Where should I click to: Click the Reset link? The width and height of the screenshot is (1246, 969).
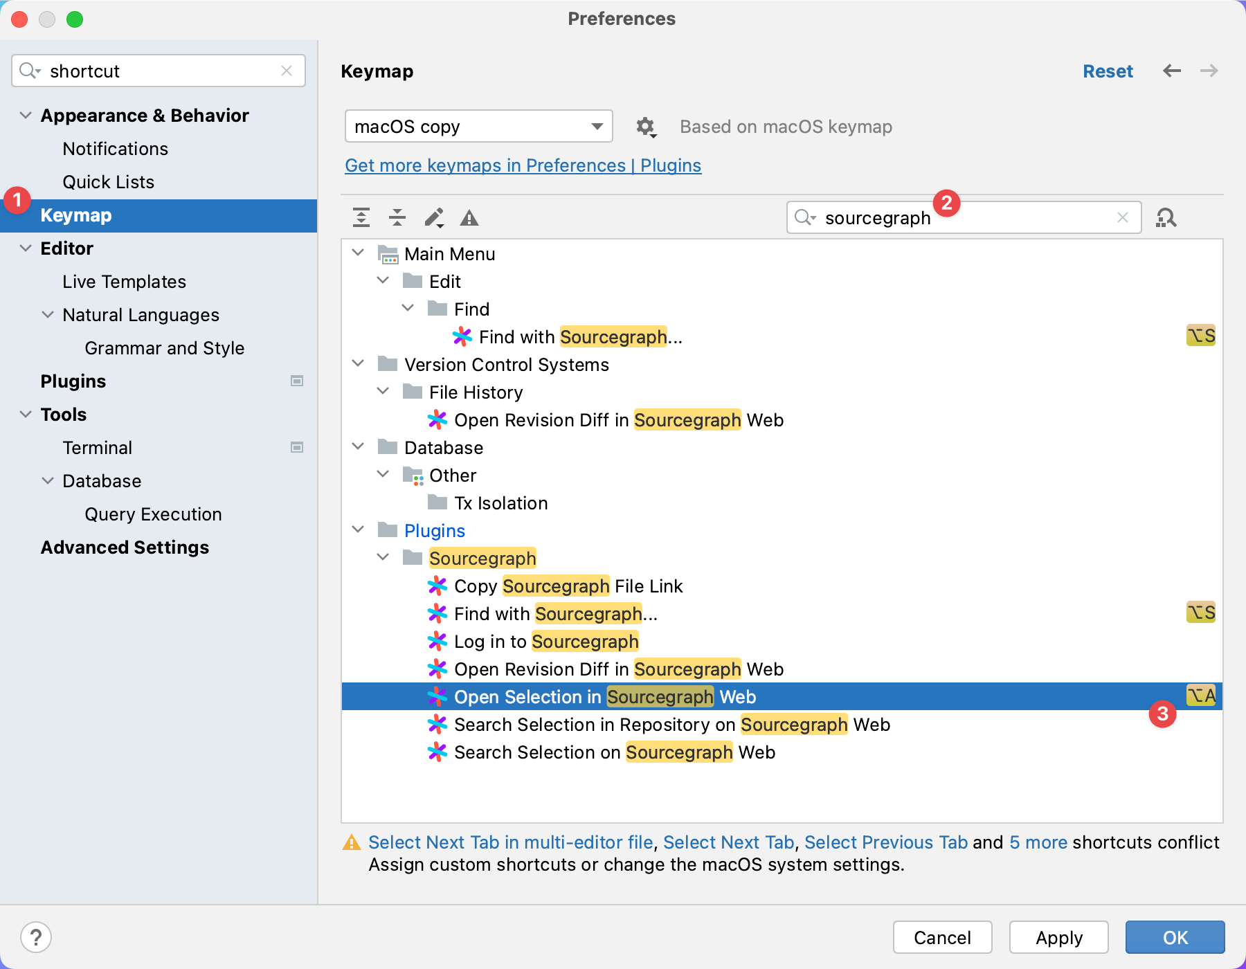pos(1108,71)
